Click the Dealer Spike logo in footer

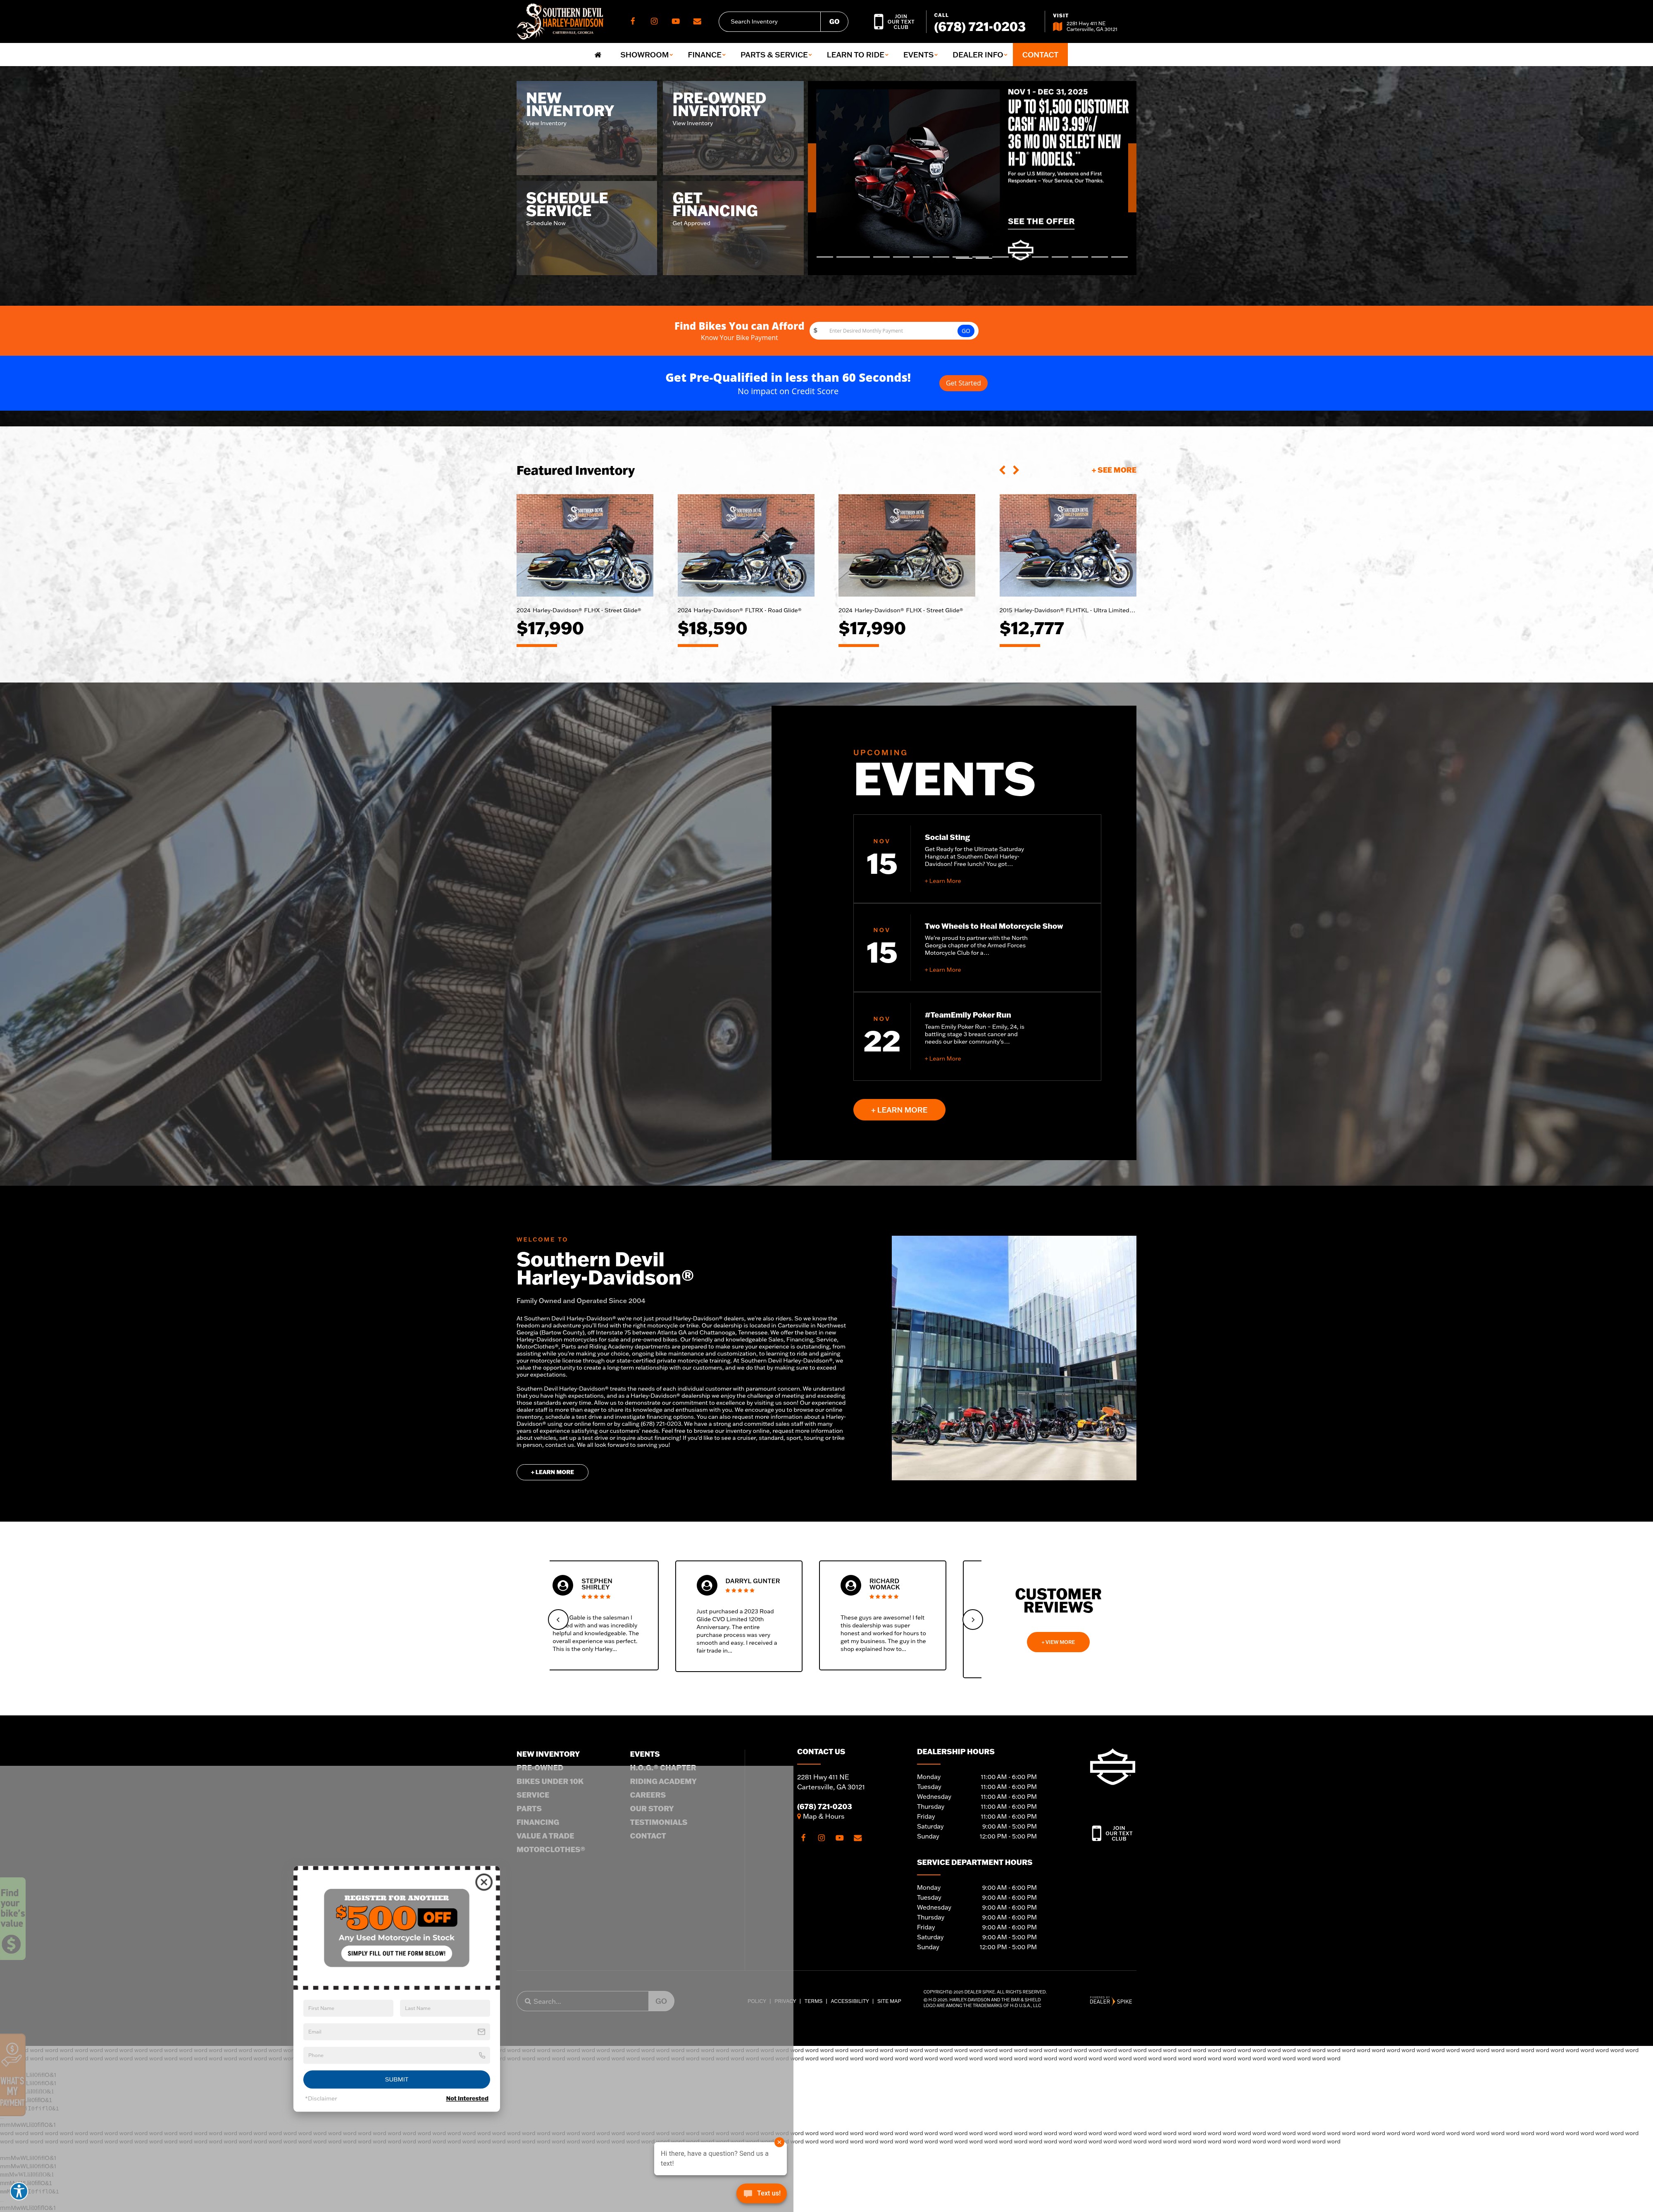1111,2001
